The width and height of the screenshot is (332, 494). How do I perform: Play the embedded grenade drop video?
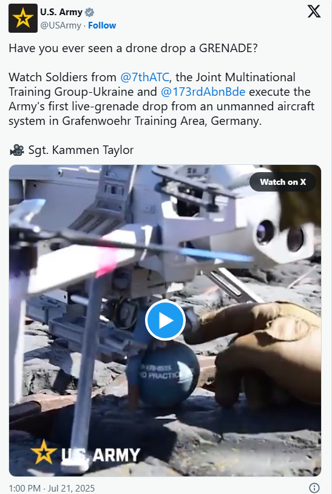[x=165, y=320]
